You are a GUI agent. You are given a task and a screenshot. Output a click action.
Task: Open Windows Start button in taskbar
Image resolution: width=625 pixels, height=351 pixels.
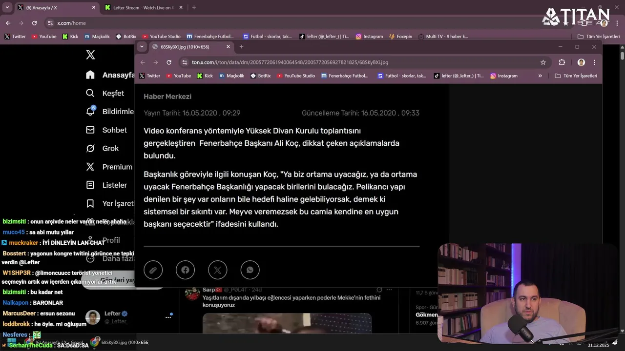[12, 342]
